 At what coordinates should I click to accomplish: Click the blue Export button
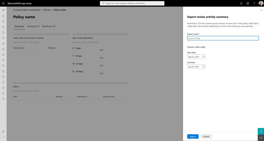tap(193, 136)
